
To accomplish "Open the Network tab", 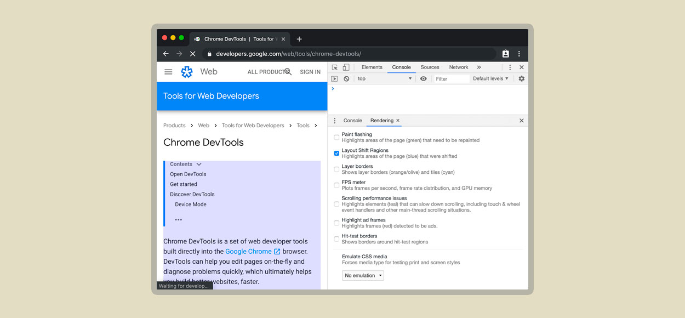I will (x=459, y=67).
